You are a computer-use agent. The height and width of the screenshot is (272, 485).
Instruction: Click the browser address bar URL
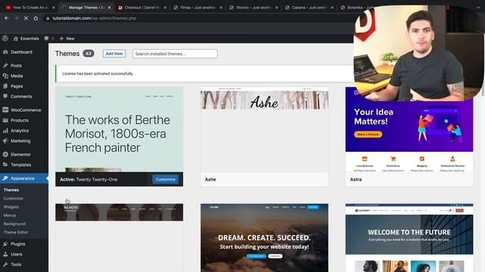[x=94, y=18]
